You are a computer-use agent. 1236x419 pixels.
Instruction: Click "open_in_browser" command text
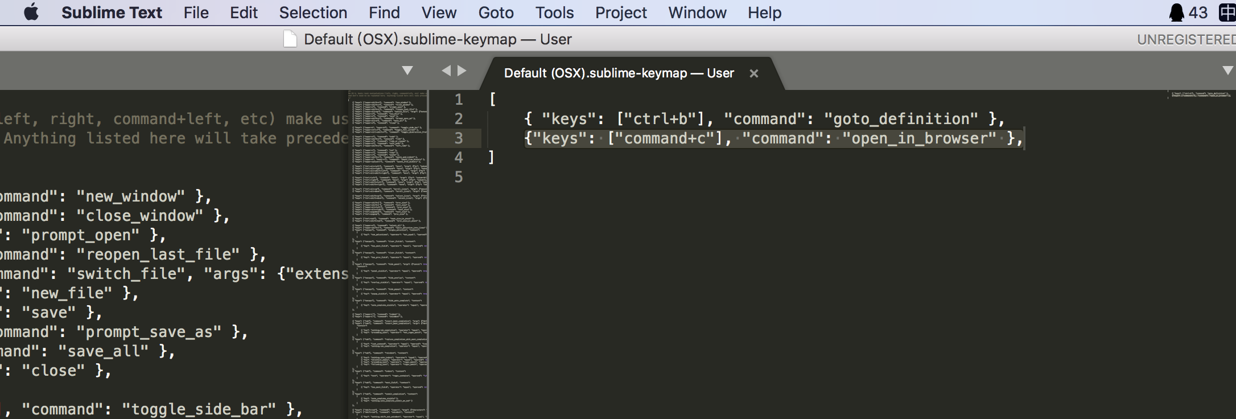point(920,138)
